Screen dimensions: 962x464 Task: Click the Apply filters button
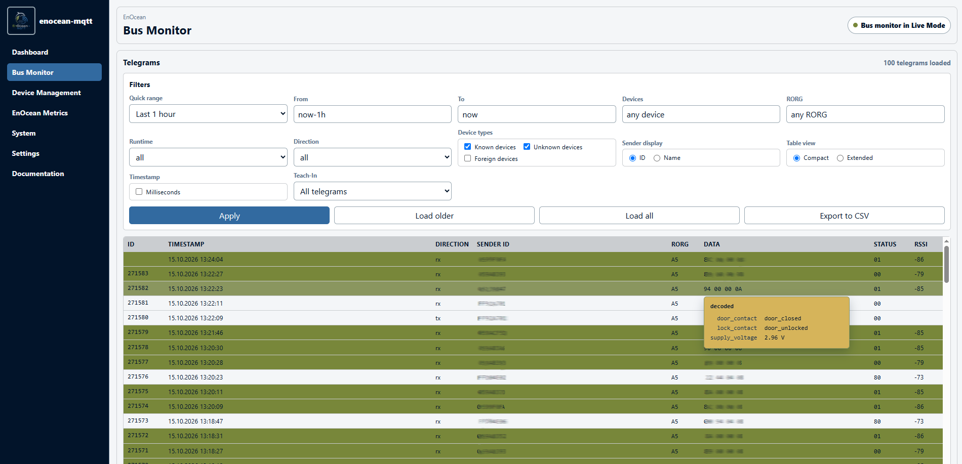pos(229,216)
